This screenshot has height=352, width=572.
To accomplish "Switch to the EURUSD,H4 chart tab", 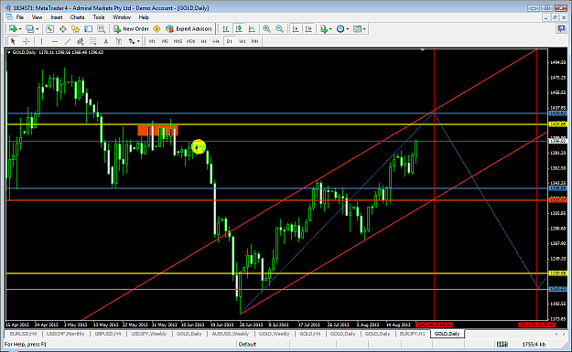I will (24, 334).
